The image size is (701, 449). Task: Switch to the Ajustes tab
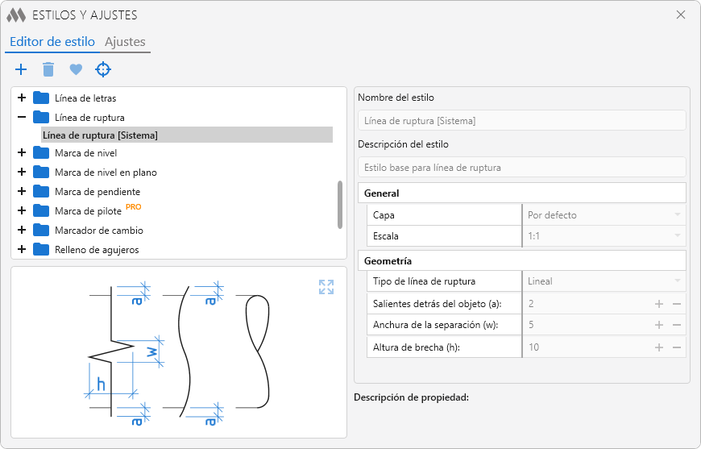click(x=125, y=42)
